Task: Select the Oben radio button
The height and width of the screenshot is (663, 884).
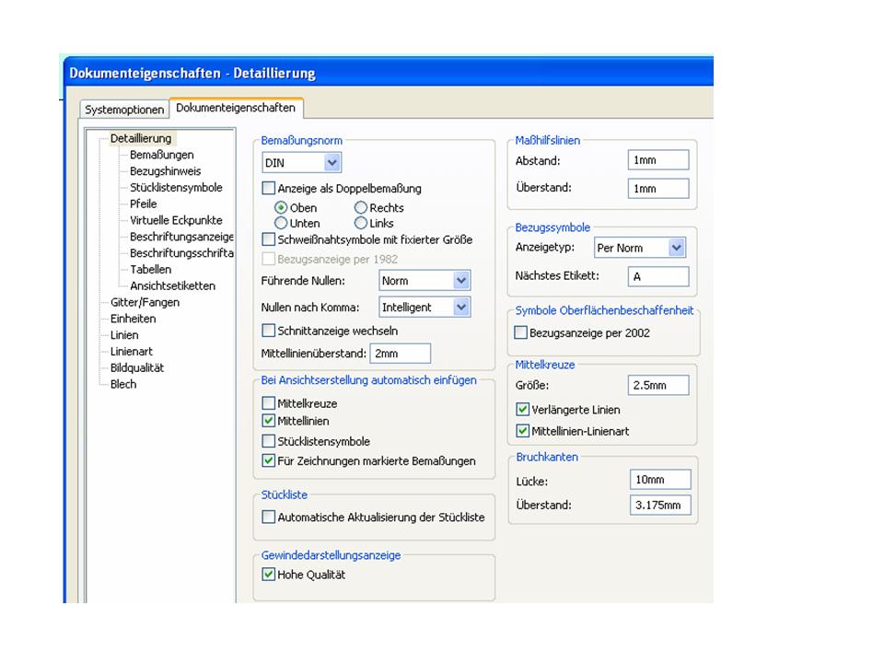Action: (x=281, y=207)
